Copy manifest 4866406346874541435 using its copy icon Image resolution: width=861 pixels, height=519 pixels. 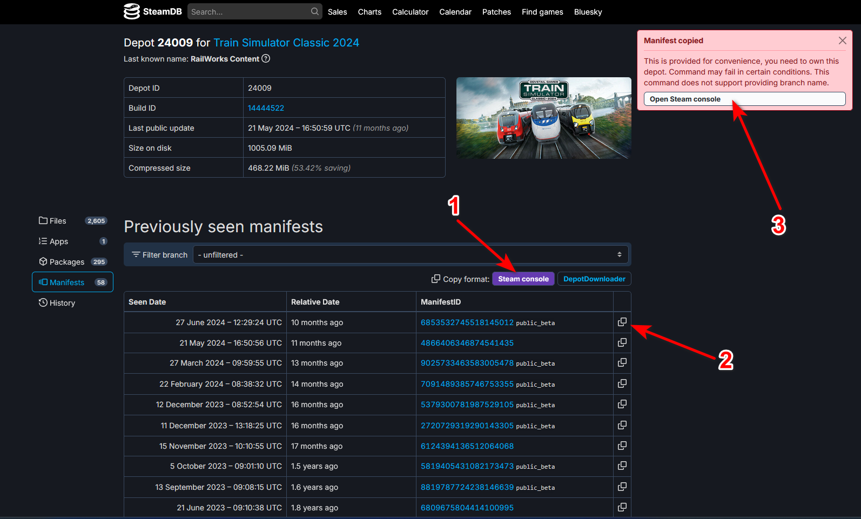(x=622, y=342)
